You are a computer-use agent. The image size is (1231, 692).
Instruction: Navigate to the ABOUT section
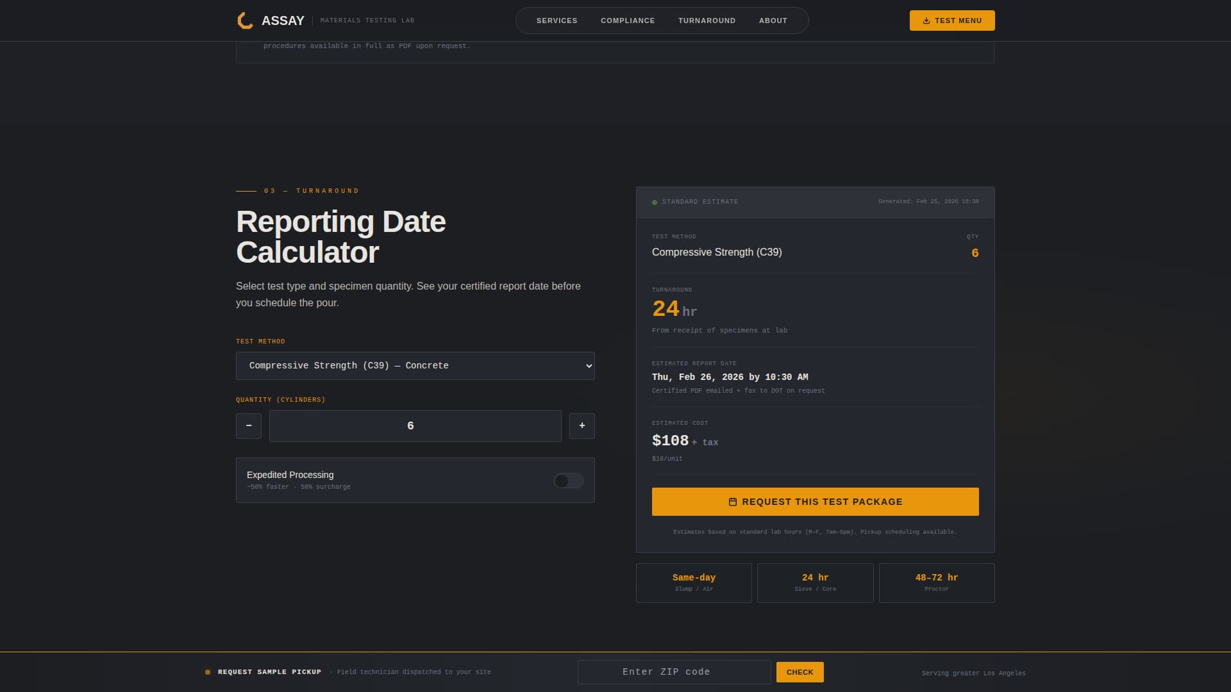pos(773,20)
